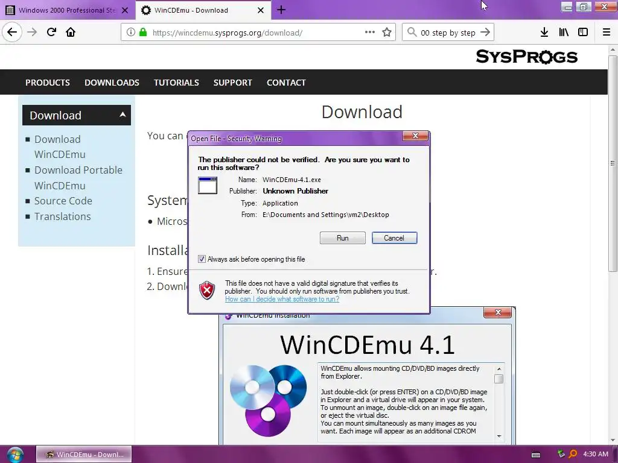Click the WinCDEmu taskbar button
This screenshot has width=618, height=463.
[84, 455]
